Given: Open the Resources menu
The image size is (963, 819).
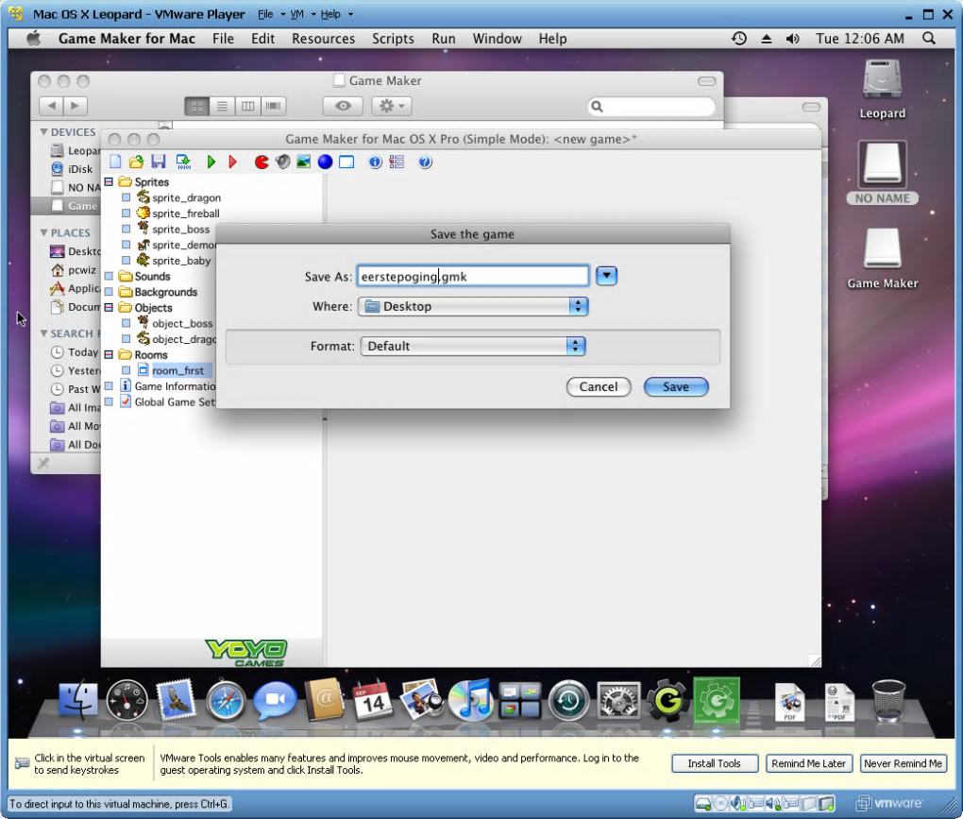Looking at the screenshot, I should (323, 39).
